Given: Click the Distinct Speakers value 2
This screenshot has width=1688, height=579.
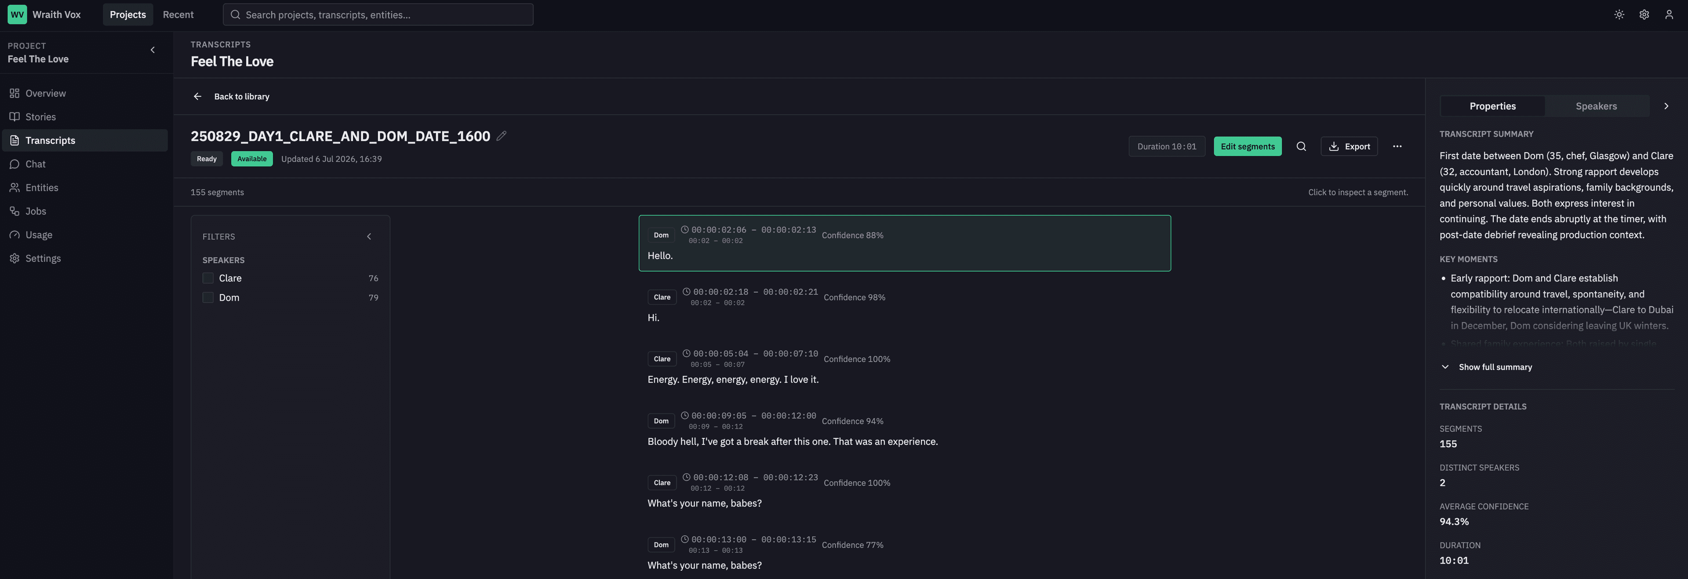Looking at the screenshot, I should 1442,483.
